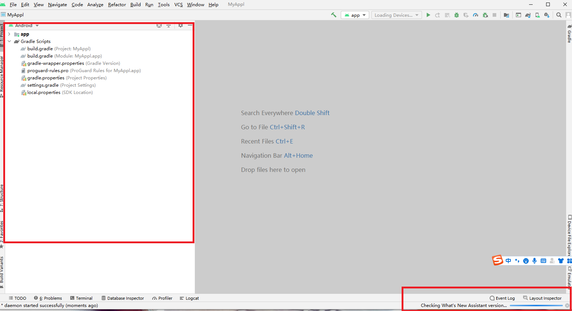The width and height of the screenshot is (572, 311).
Task: Open the Database Inspector tool window
Action: tap(123, 298)
